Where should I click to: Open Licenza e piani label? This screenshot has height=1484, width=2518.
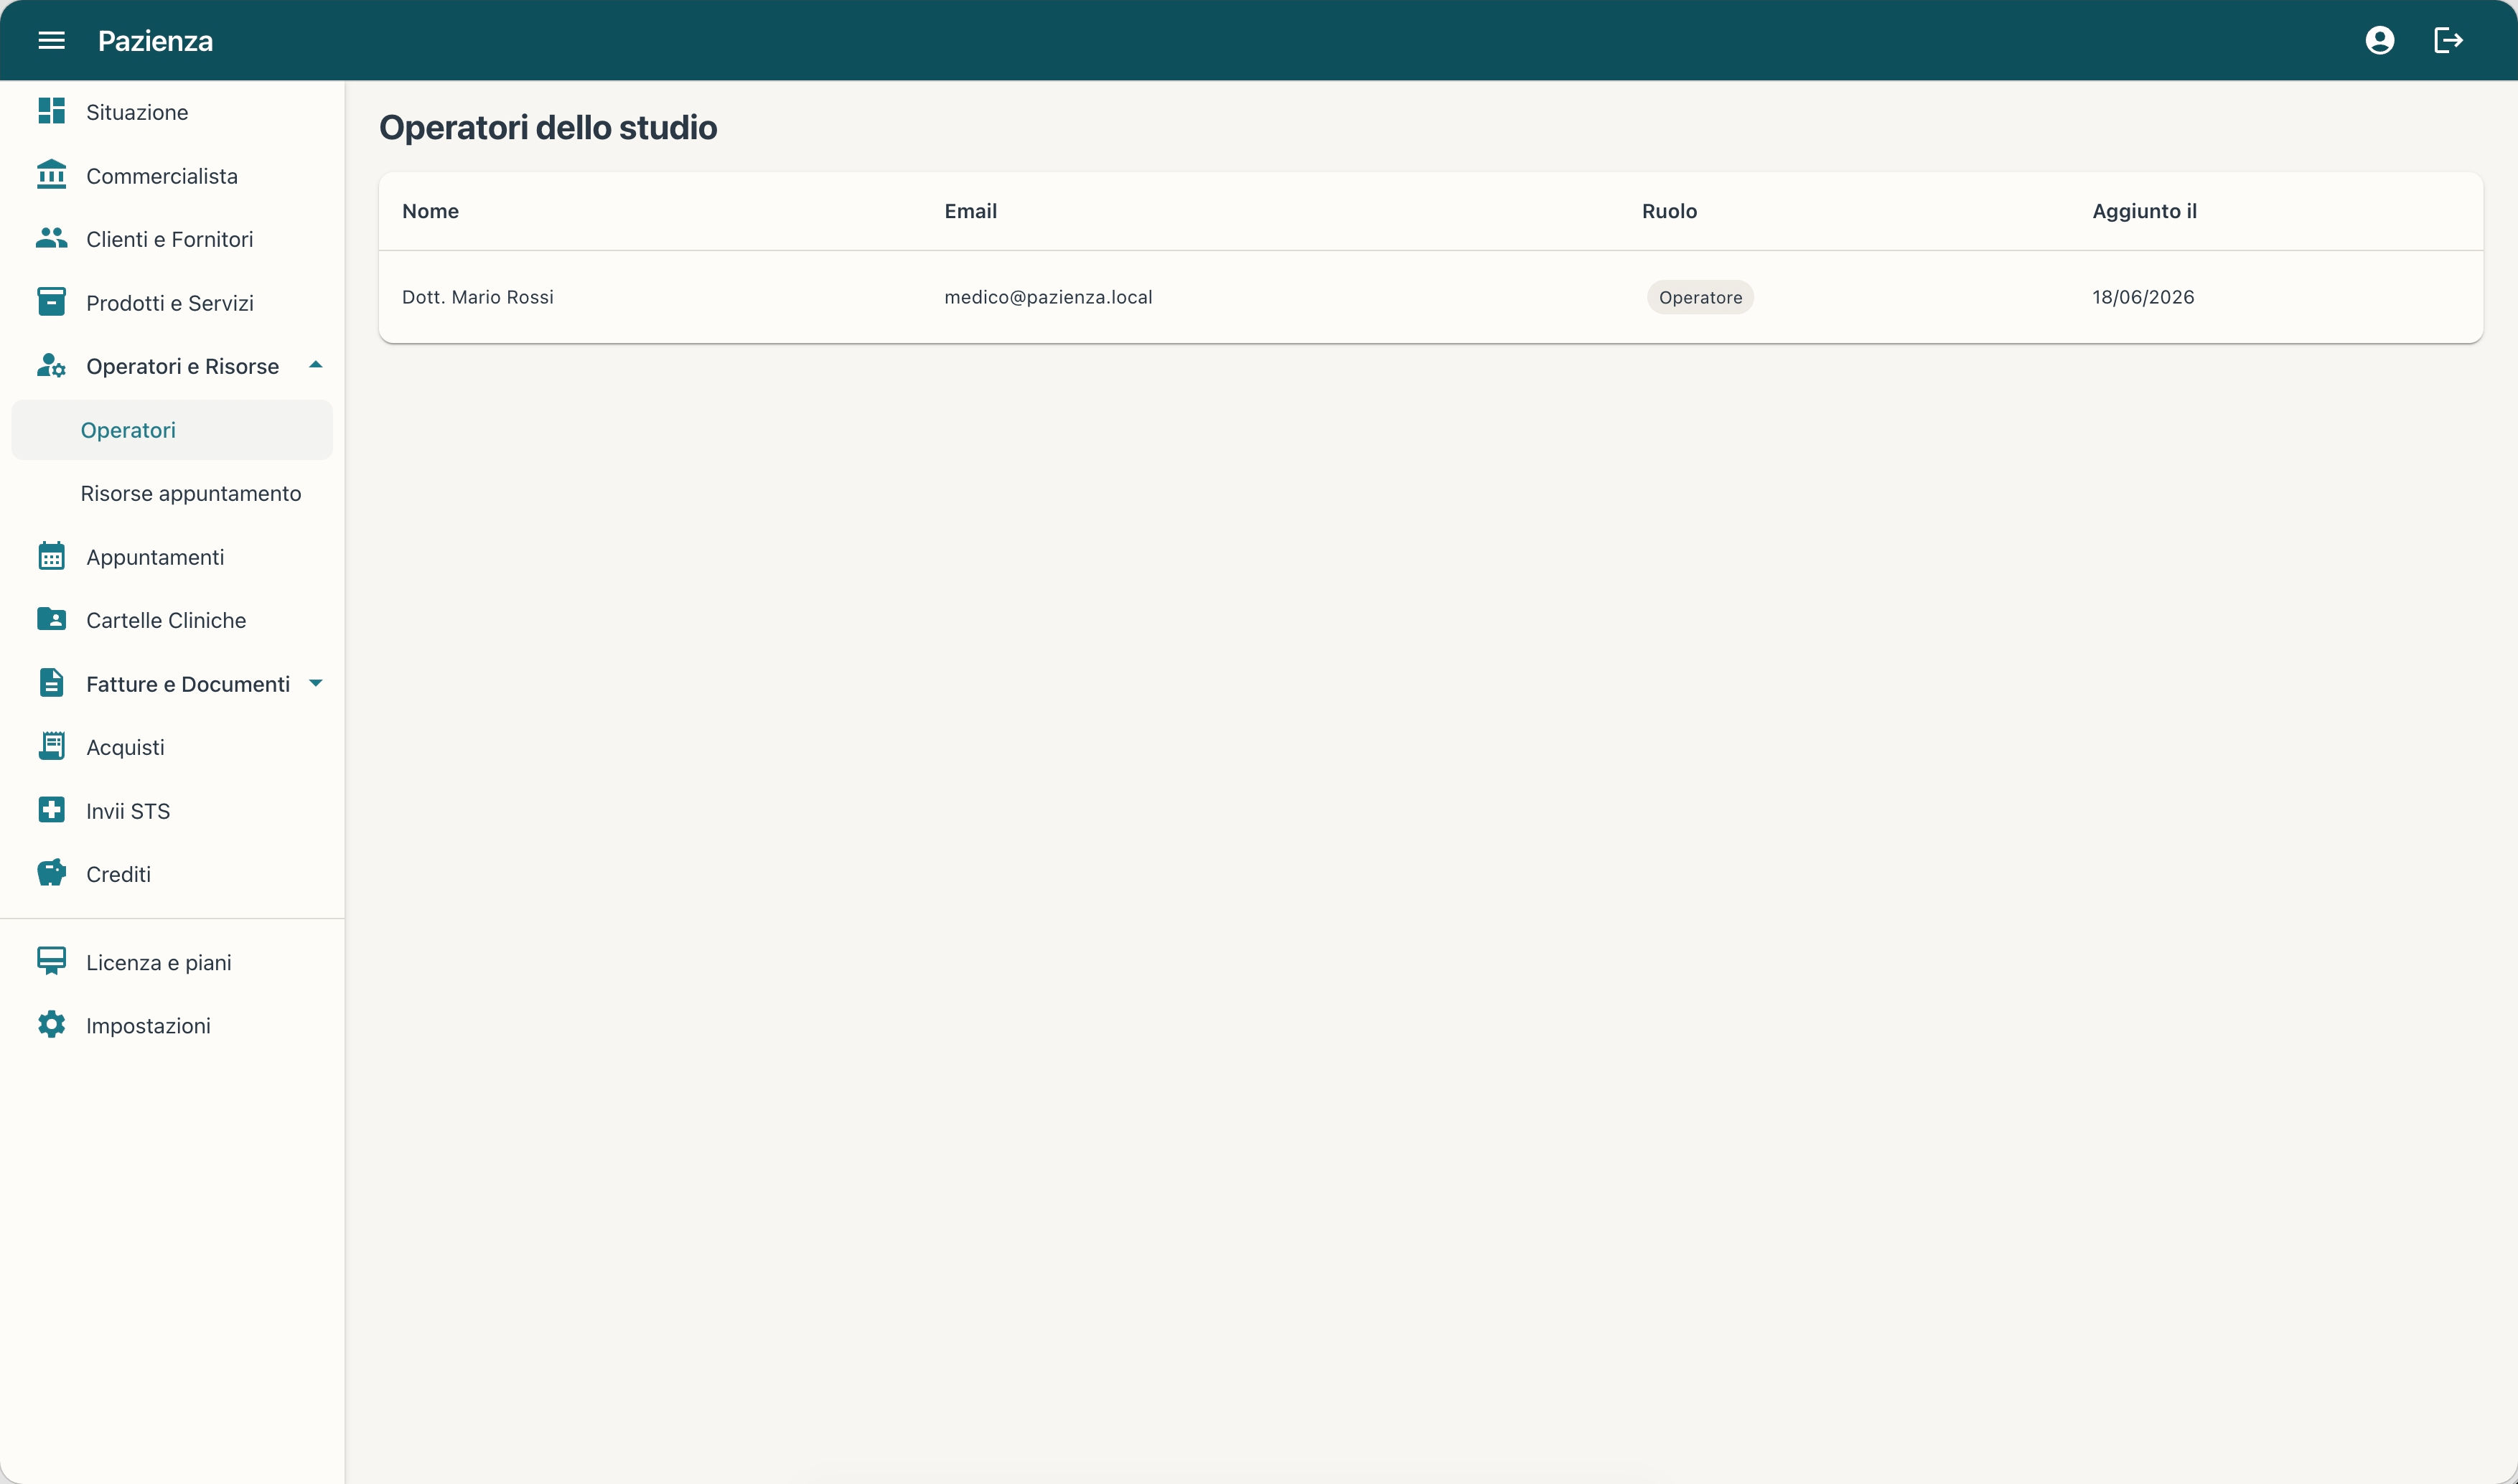(x=158, y=962)
